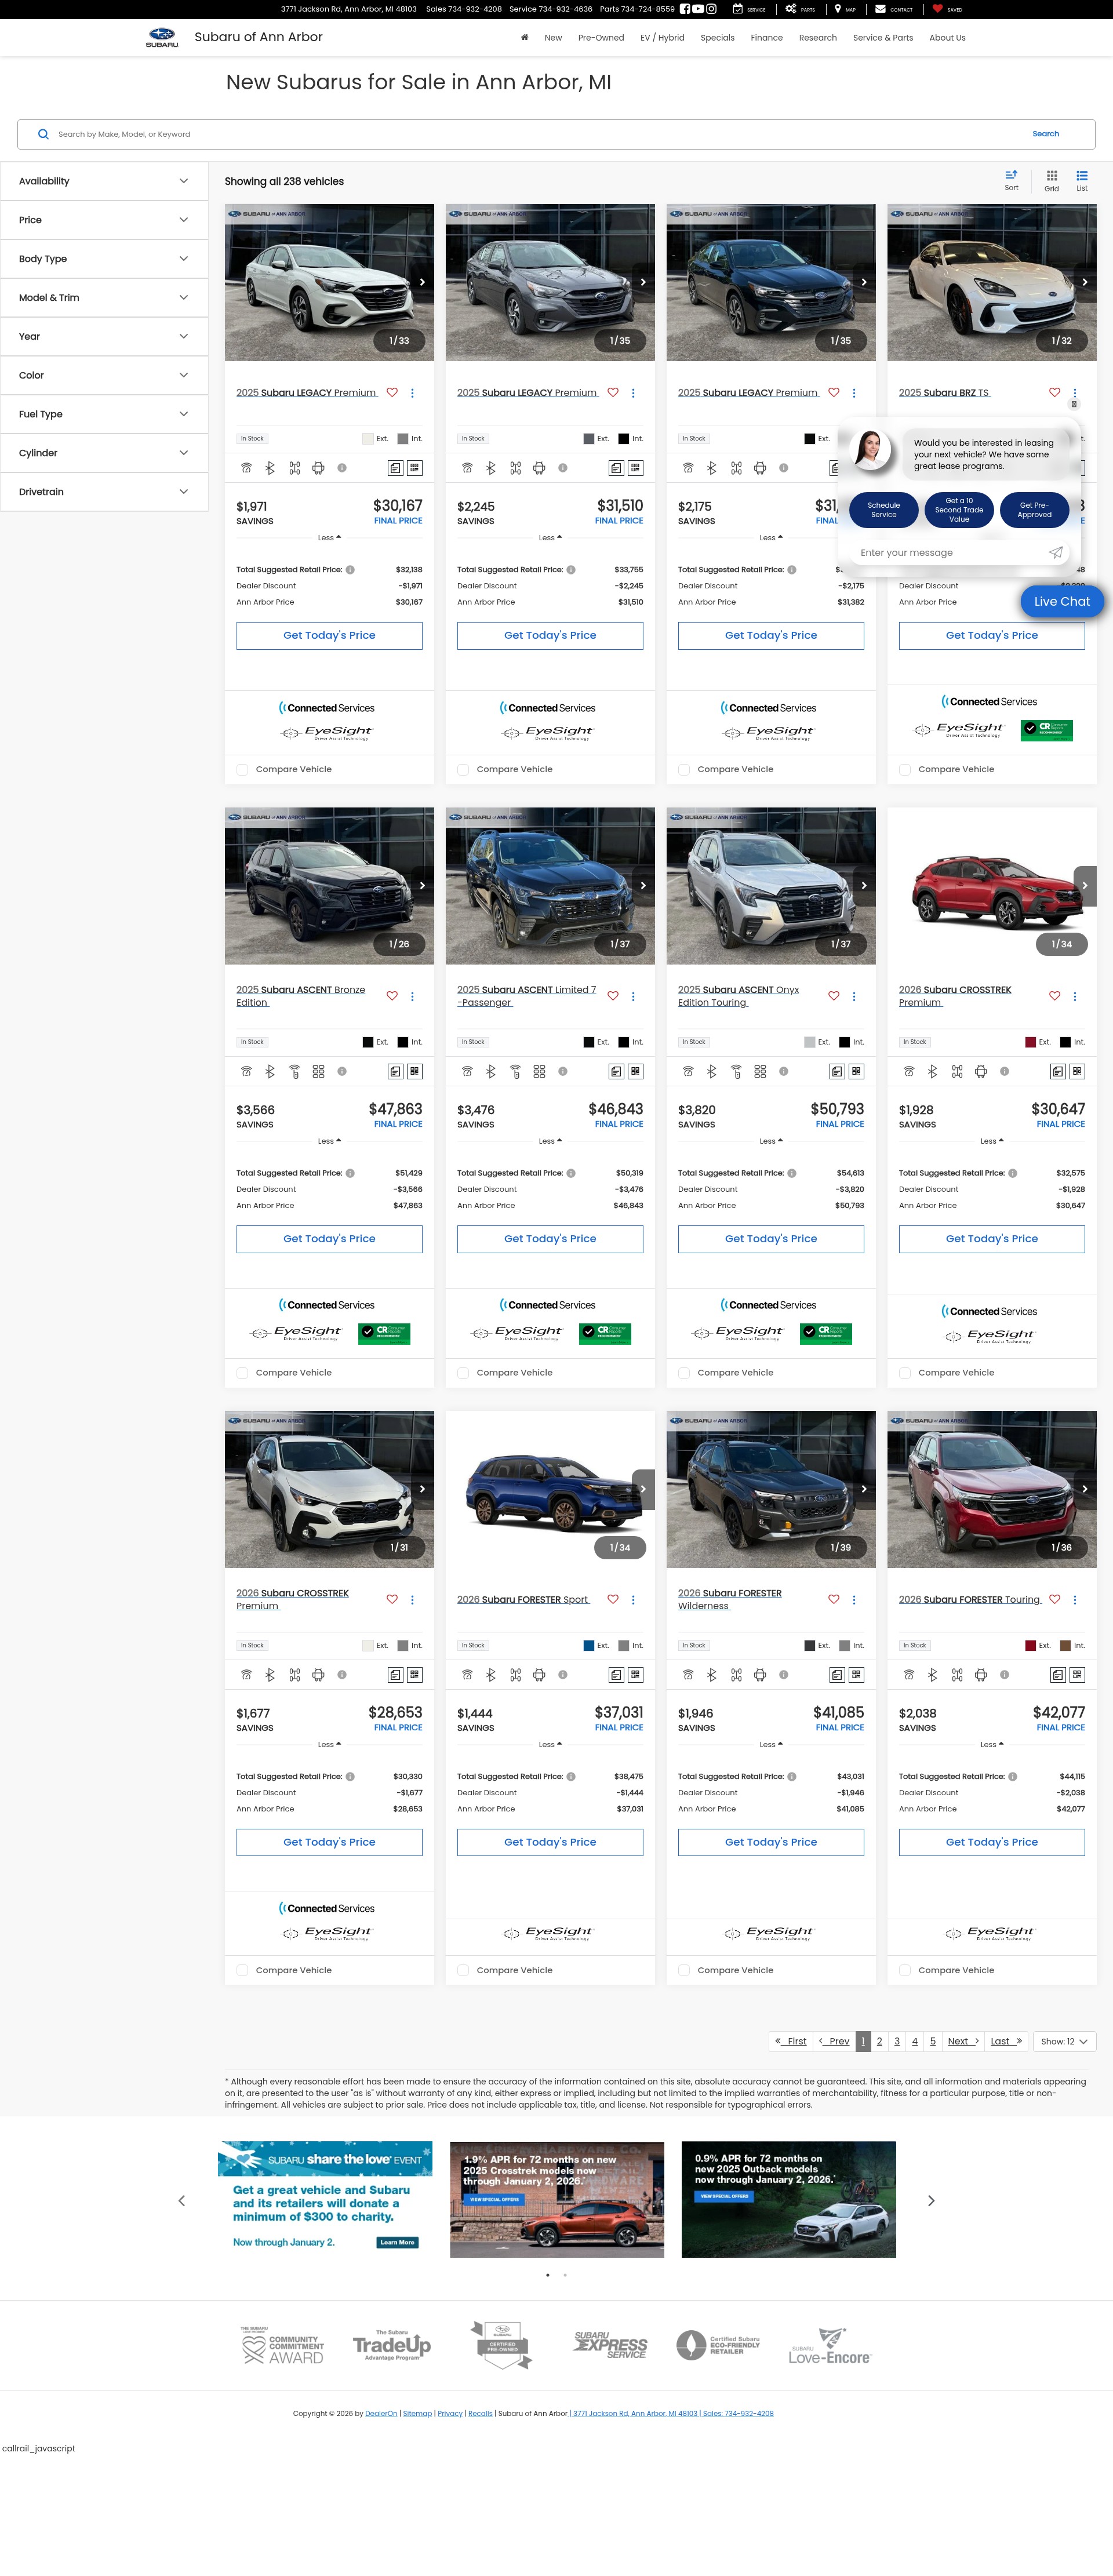Open Saved vehicles heart icon in top bar
Image resolution: width=1113 pixels, height=2576 pixels.
tap(937, 9)
